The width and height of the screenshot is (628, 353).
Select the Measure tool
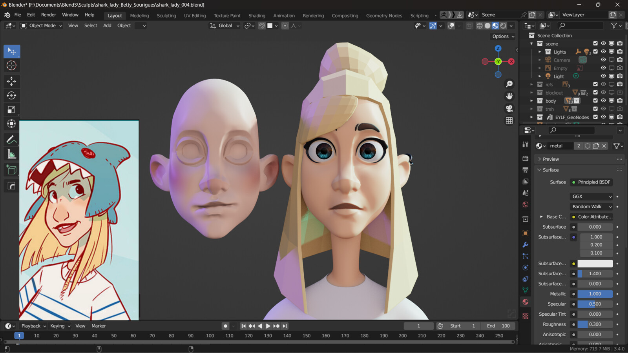[11, 154]
